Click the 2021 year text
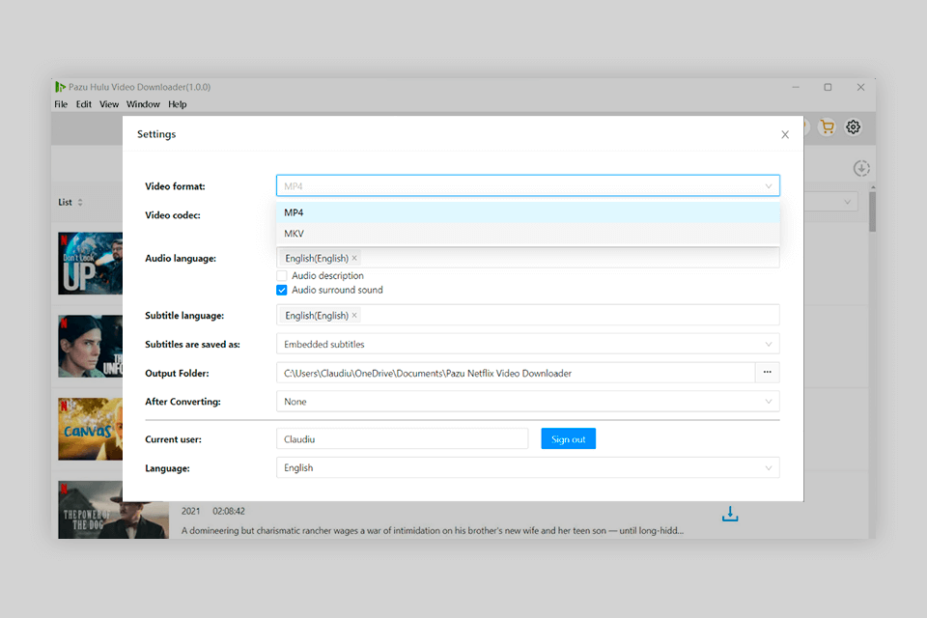927x618 pixels. click(190, 511)
